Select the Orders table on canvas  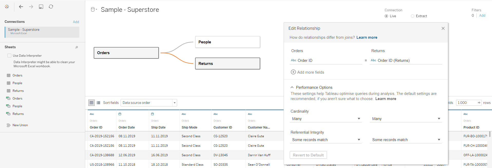pos(126,53)
